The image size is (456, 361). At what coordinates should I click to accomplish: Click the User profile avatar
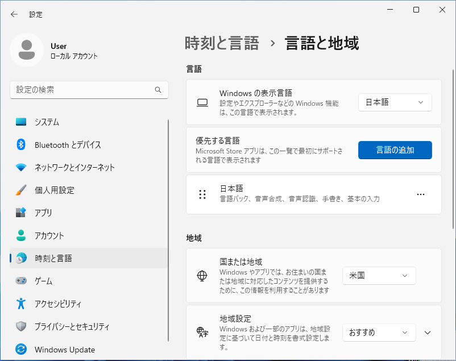tap(27, 50)
